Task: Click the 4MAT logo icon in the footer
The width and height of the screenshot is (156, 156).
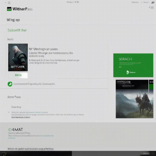Action: click(x=10, y=130)
